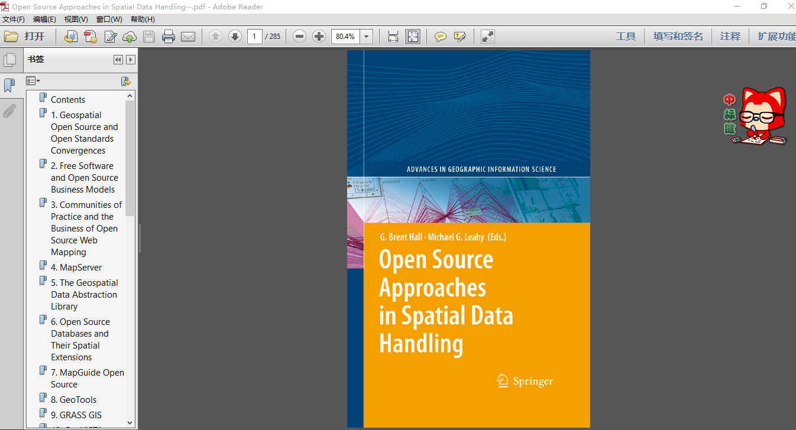The width and height of the screenshot is (796, 430).
Task: Click the zoom out minus button
Action: [300, 37]
